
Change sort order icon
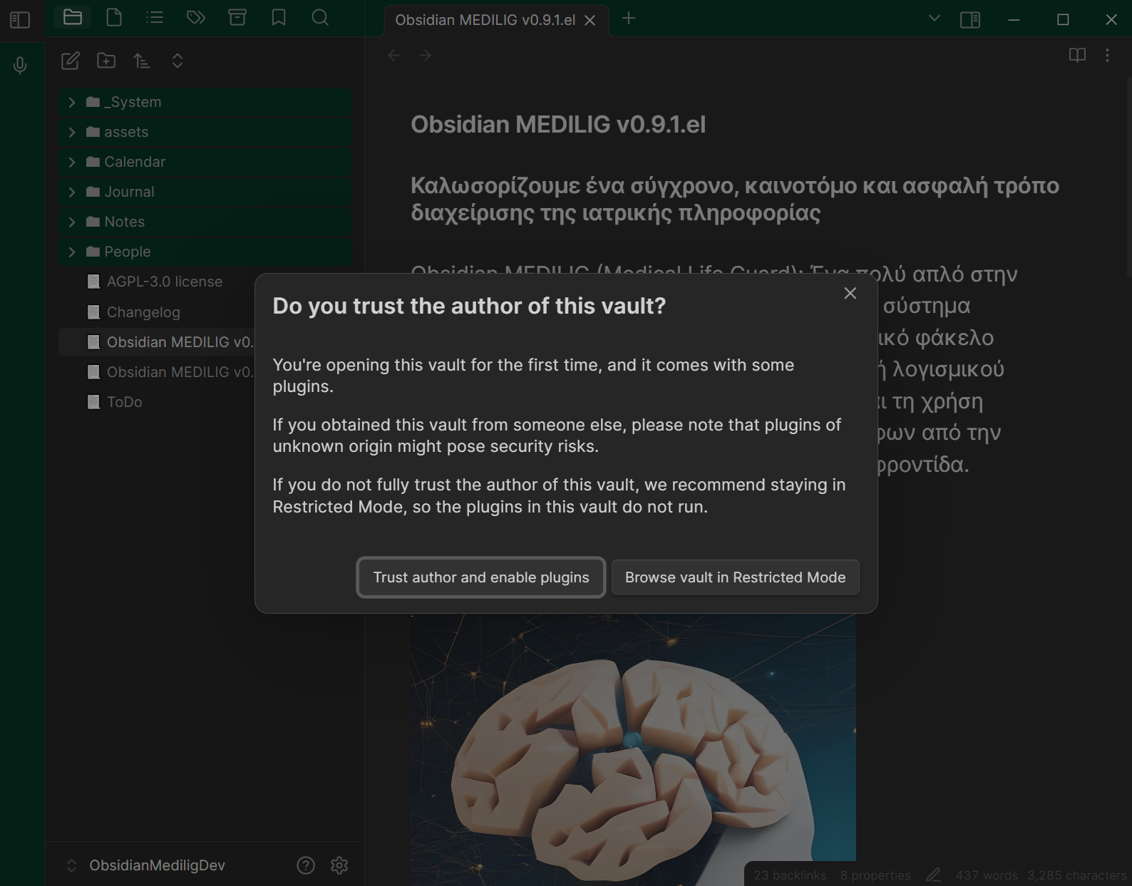point(142,61)
